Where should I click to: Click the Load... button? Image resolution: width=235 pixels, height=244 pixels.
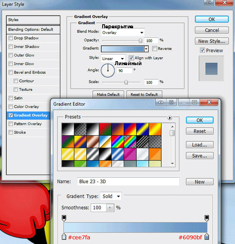[200, 145]
